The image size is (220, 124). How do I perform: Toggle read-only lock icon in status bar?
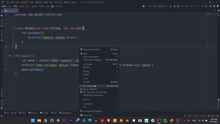217,116
